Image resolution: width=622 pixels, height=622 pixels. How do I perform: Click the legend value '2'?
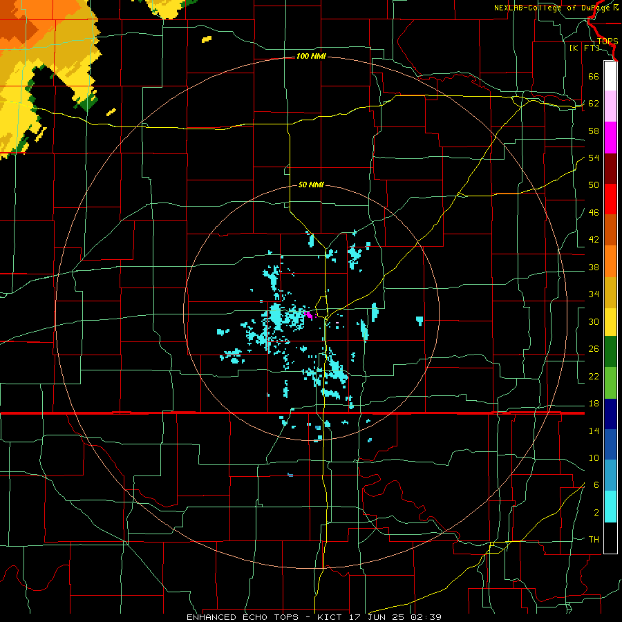click(596, 513)
